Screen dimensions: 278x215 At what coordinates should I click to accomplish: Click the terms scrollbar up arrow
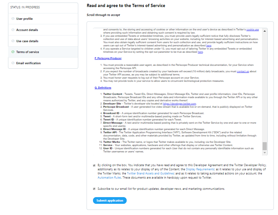265,31
